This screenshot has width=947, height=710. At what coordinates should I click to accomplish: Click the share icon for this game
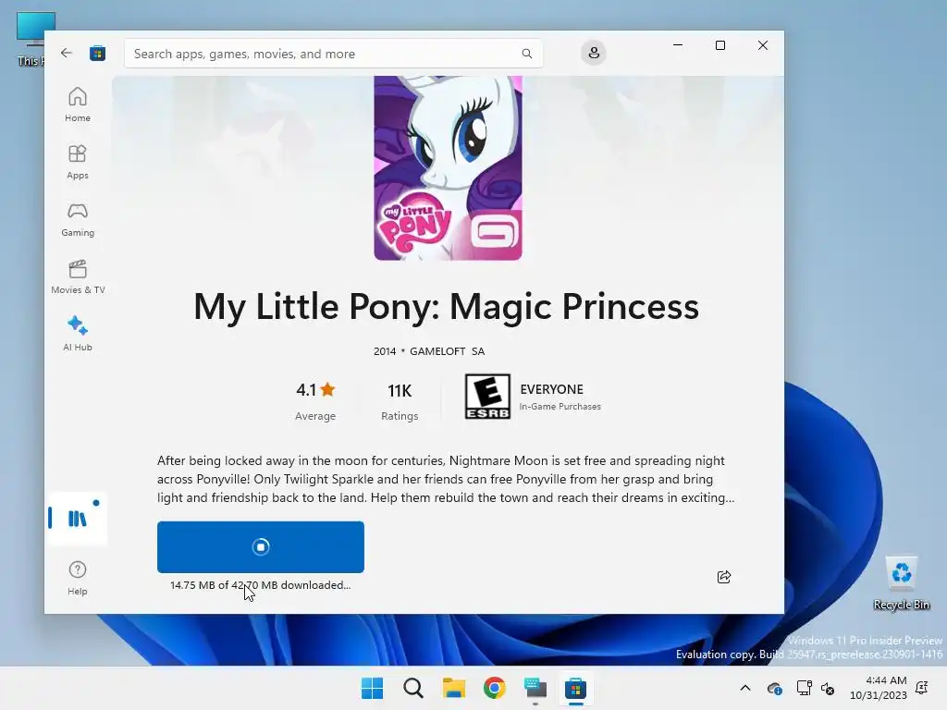[x=724, y=577]
